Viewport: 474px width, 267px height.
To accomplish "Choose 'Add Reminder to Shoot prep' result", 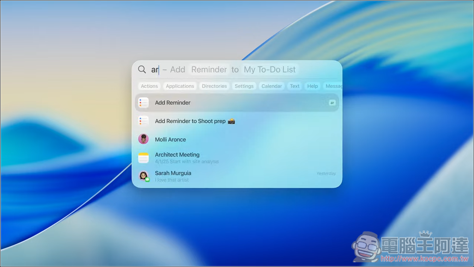I will 237,121.
